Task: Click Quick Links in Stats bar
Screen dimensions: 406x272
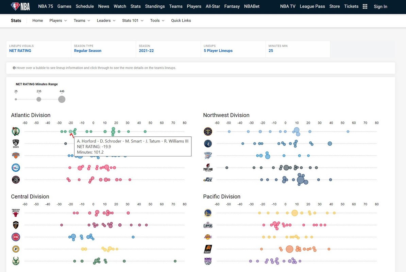Action: pyautogui.click(x=181, y=20)
